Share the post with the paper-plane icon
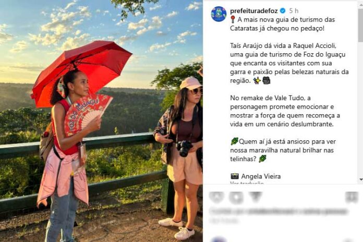The height and width of the screenshot is (242, 363). [256, 197]
